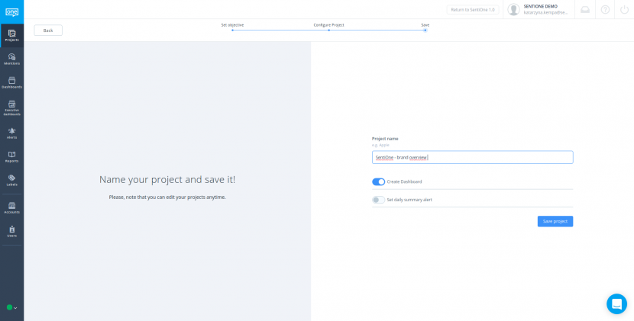Open the inbox tray icon
Viewport: 634px width, 321px height.
[584, 10]
